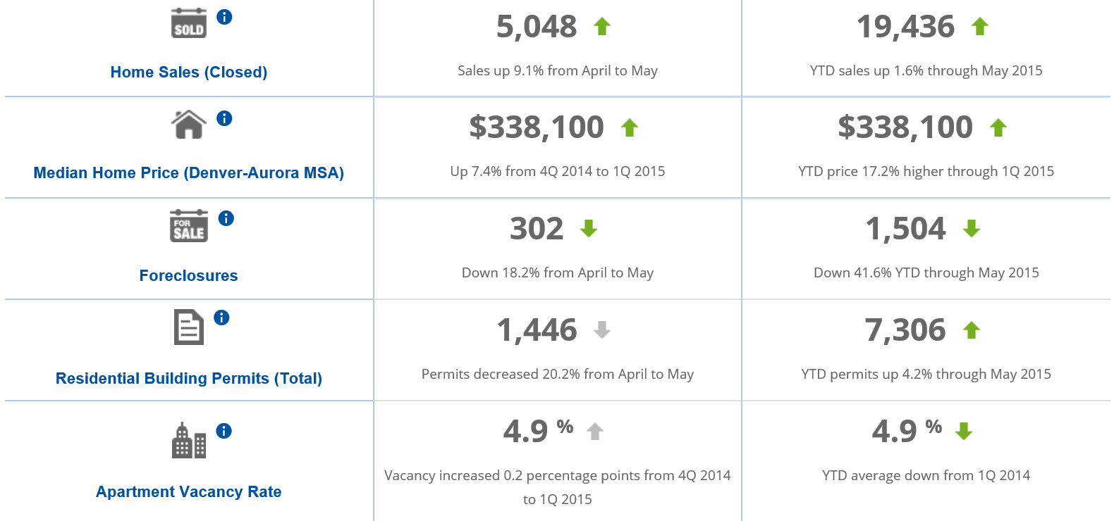
Task: Click the document icon for Building Permits
Action: (x=189, y=327)
